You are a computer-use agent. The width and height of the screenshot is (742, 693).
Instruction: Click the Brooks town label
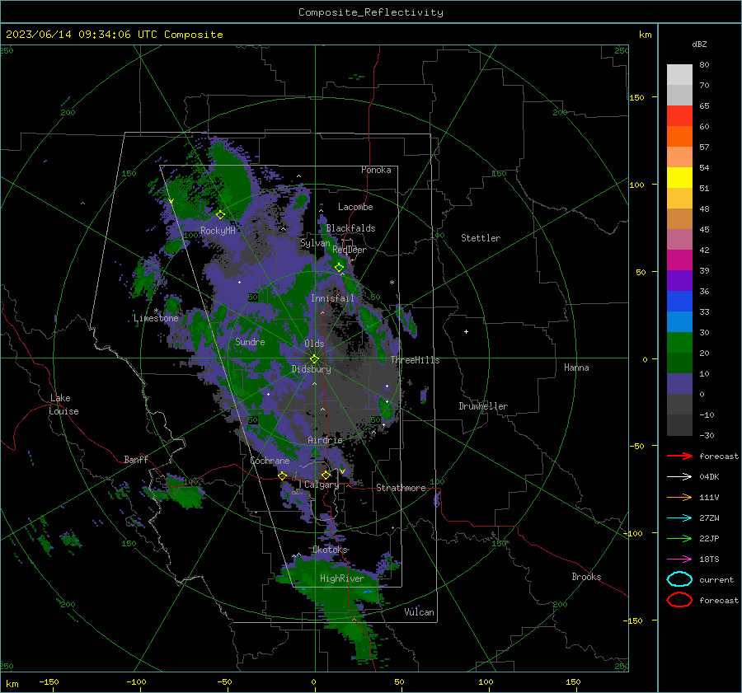point(586,577)
